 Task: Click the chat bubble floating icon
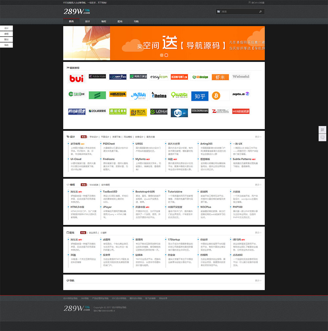tap(322, 138)
